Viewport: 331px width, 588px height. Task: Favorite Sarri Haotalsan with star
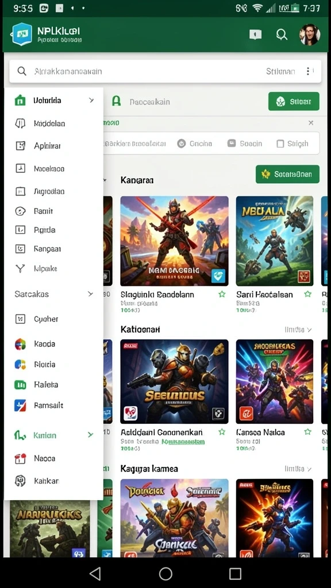308,295
